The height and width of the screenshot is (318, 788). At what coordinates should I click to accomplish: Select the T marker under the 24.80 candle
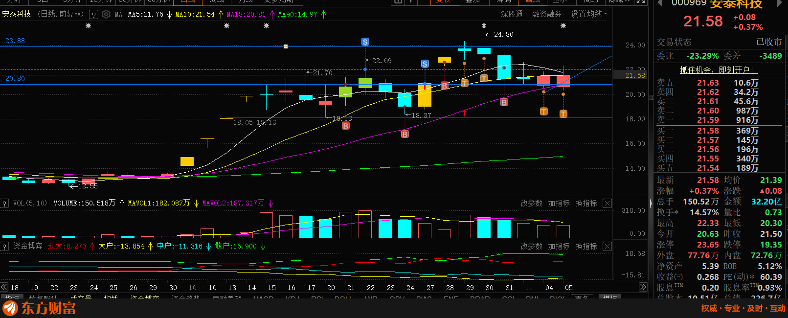pos(484,78)
